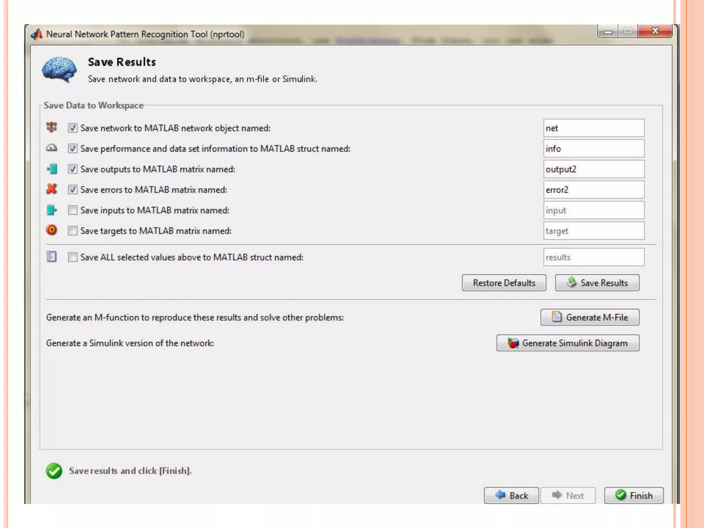Open Generate Simulink Diagram
The width and height of the screenshot is (704, 528).
[568, 343]
